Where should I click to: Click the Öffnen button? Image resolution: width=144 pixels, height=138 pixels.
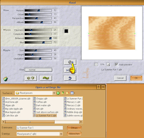click(x=74, y=128)
